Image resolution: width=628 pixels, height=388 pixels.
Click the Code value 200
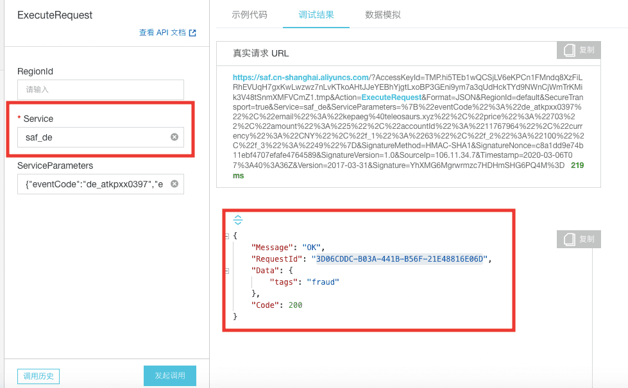pos(295,305)
